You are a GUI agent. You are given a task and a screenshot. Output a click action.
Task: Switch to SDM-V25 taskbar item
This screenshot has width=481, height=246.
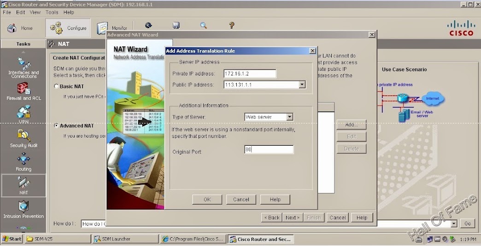pos(58,239)
